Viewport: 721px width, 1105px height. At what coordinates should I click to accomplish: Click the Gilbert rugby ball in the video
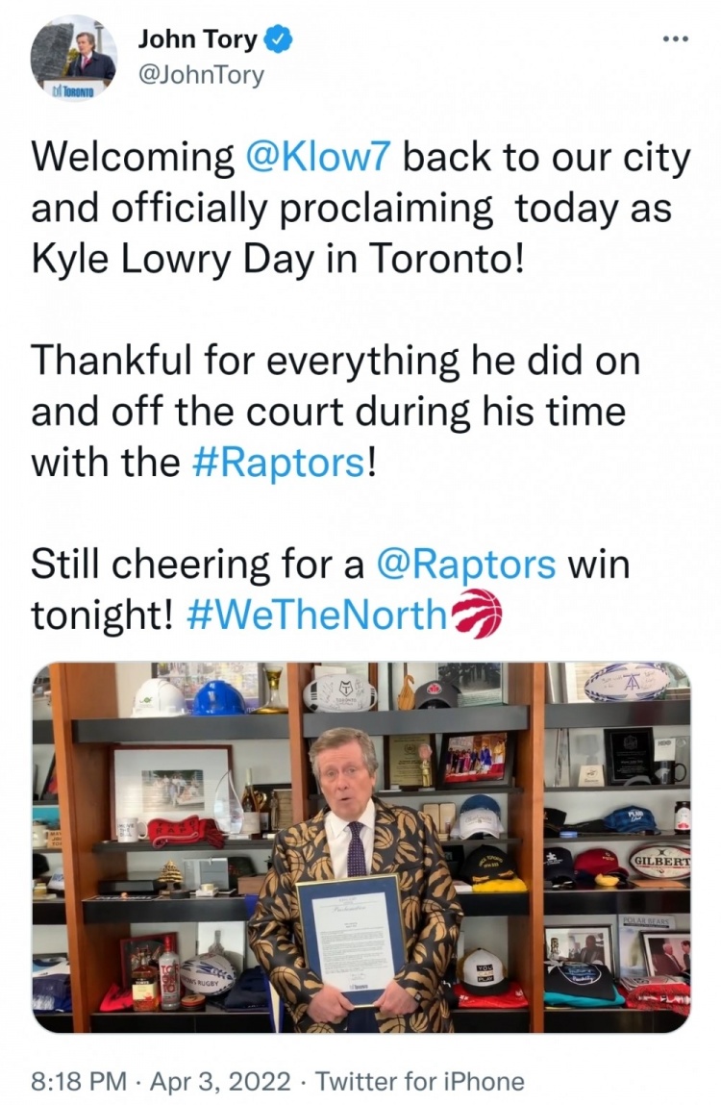[659, 861]
